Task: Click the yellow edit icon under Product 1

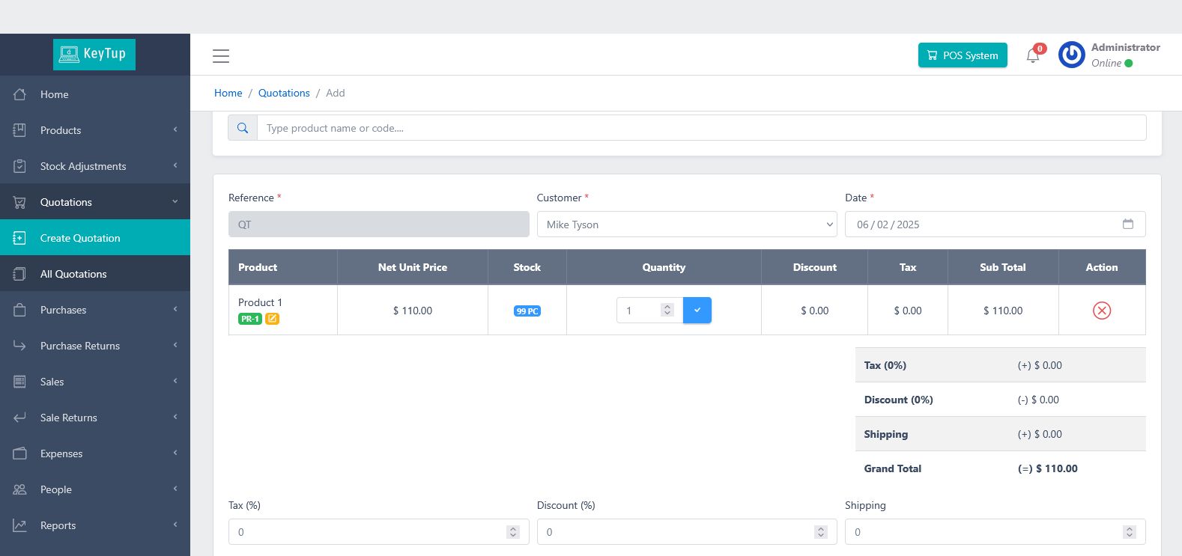Action: pos(273,319)
